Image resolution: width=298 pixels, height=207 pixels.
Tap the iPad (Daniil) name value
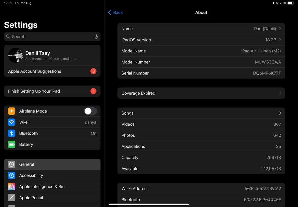tap(265, 29)
